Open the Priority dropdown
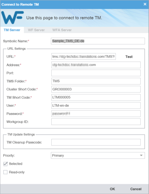Viewport: 149px width, 194px height. (x=98, y=155)
